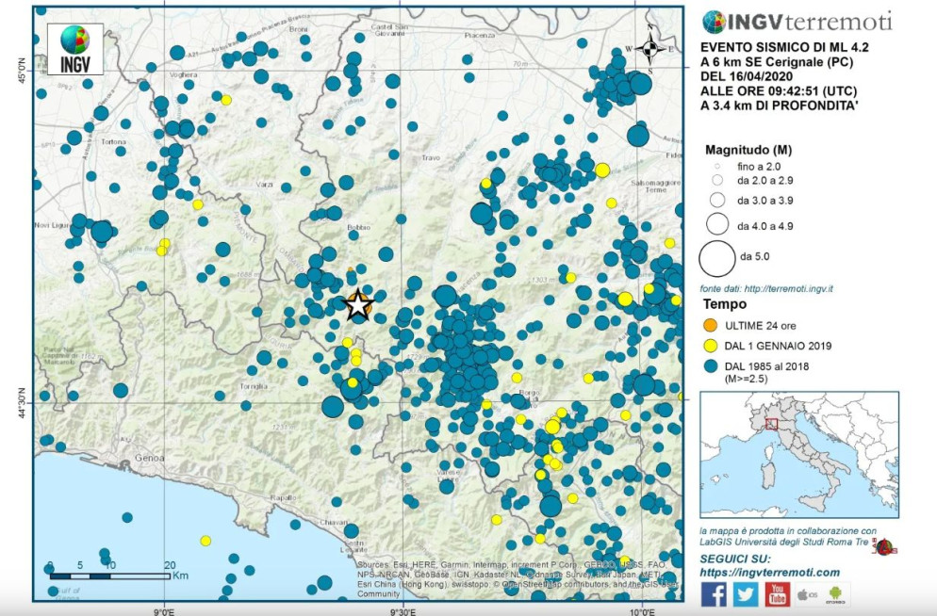Click the INGV terremoti globe logo

click(x=714, y=22)
